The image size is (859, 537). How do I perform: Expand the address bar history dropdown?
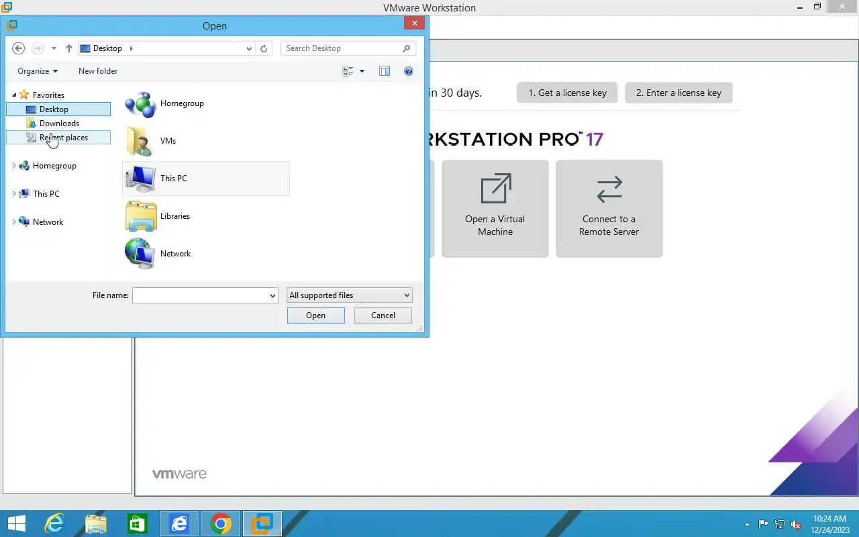pos(249,48)
